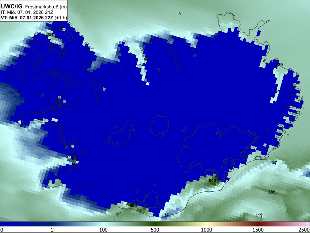
Task: Click the 91 value on the map
Action: pos(278,91)
